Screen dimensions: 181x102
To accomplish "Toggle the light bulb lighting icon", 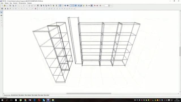I will [x=84, y=6].
